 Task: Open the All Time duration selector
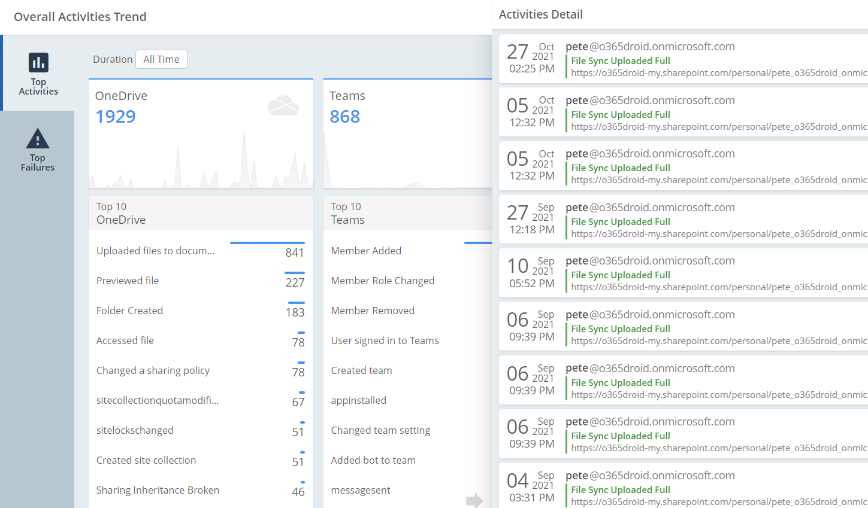pyautogui.click(x=161, y=59)
